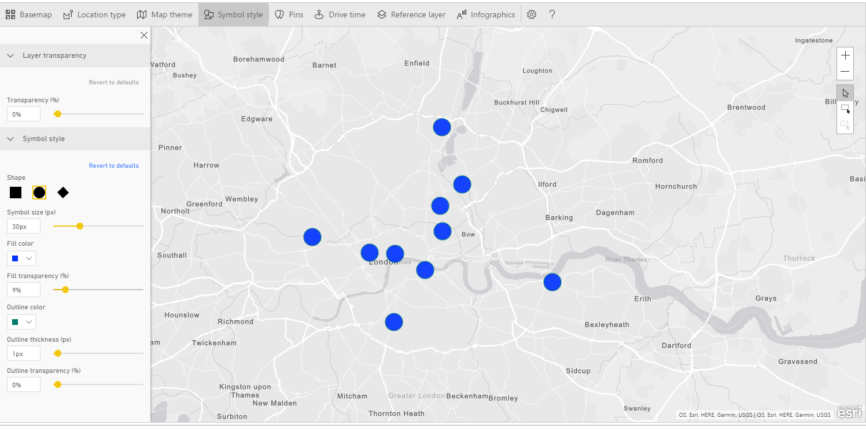The image size is (866, 429).
Task: Open the Fill color dropdown
Action: click(21, 258)
